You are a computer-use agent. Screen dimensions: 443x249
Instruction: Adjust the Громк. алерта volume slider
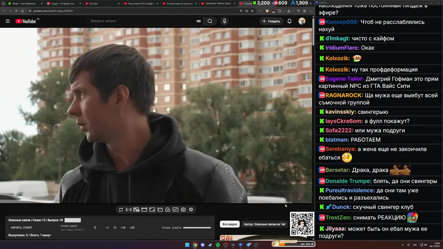197,228
